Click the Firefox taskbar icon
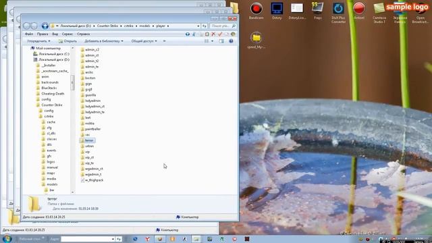This screenshot has height=243, width=432. [159, 239]
